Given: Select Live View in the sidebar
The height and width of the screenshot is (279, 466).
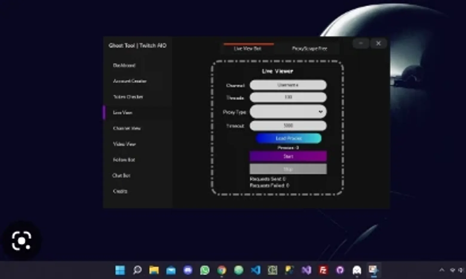Looking at the screenshot, I should (x=122, y=112).
